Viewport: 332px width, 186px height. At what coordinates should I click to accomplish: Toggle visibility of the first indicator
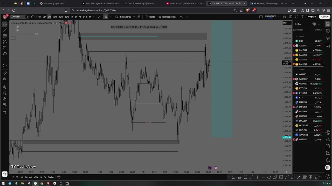click(x=17, y=27)
